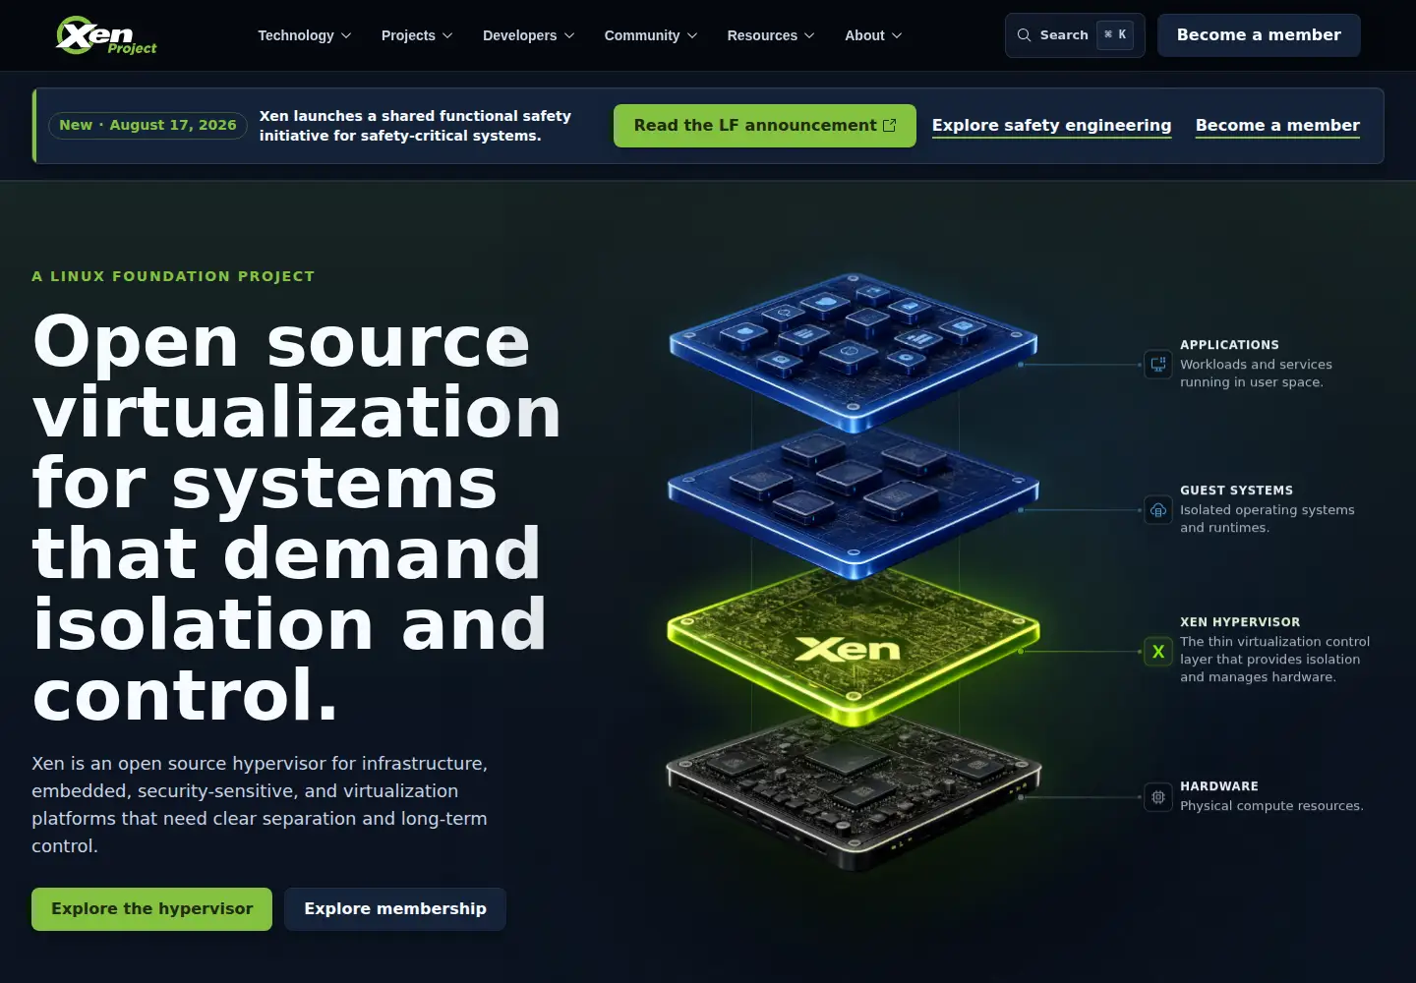Click the Xen launches safety initiative announcement text
1416x983 pixels.
[415, 126]
